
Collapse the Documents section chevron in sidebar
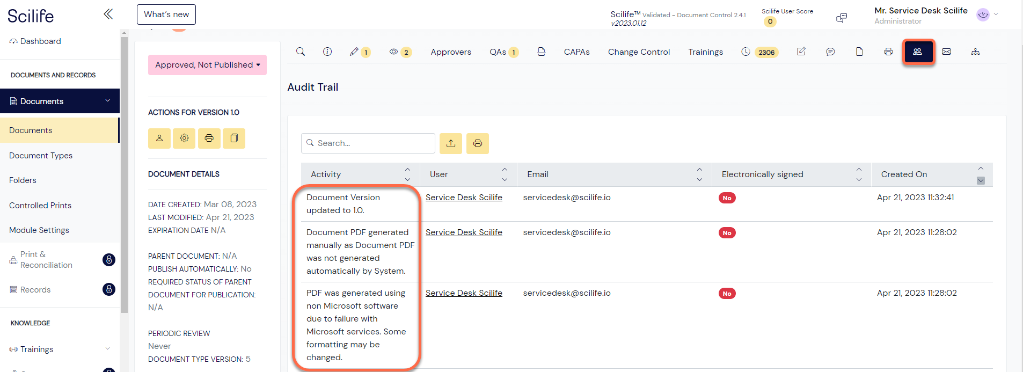pos(107,101)
